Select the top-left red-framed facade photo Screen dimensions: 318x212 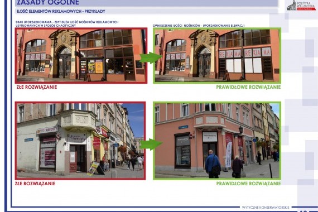[81, 56]
